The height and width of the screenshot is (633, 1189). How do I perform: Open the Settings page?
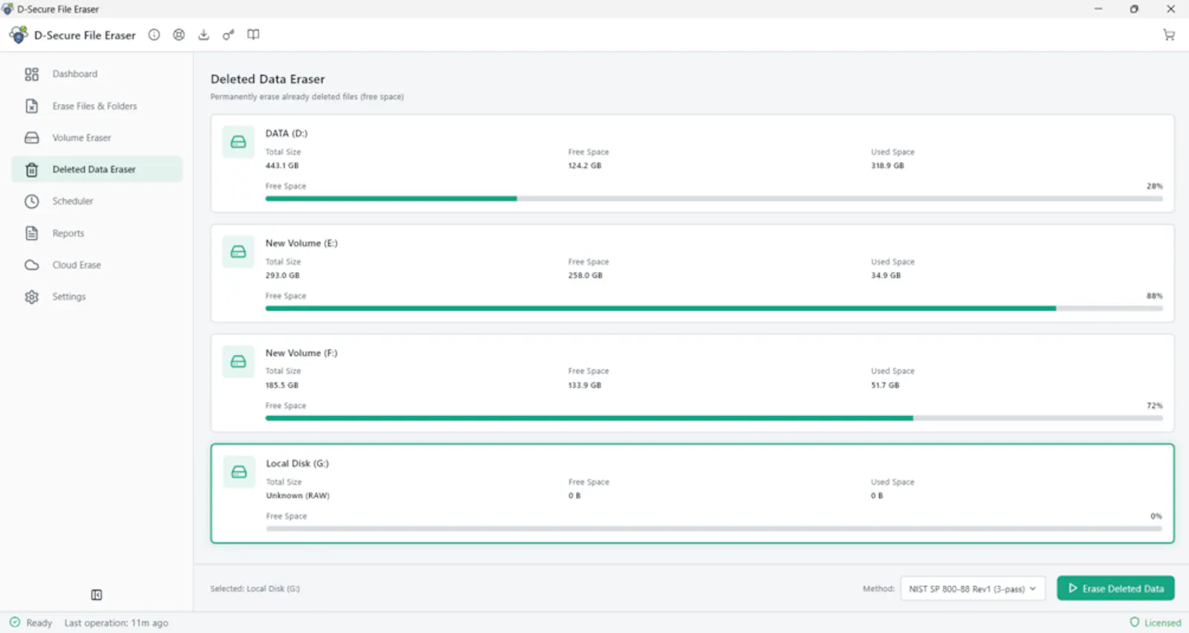click(x=97, y=296)
